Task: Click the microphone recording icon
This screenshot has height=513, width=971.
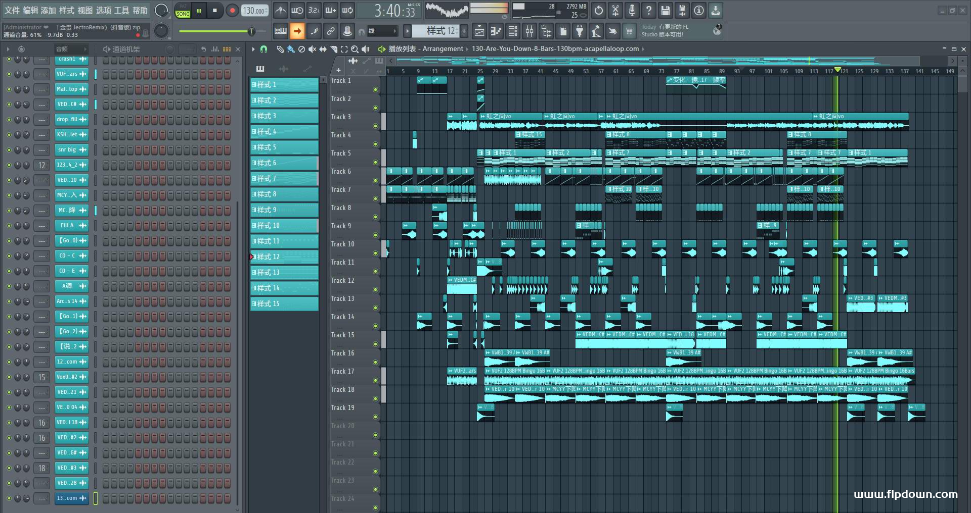Action: (632, 10)
